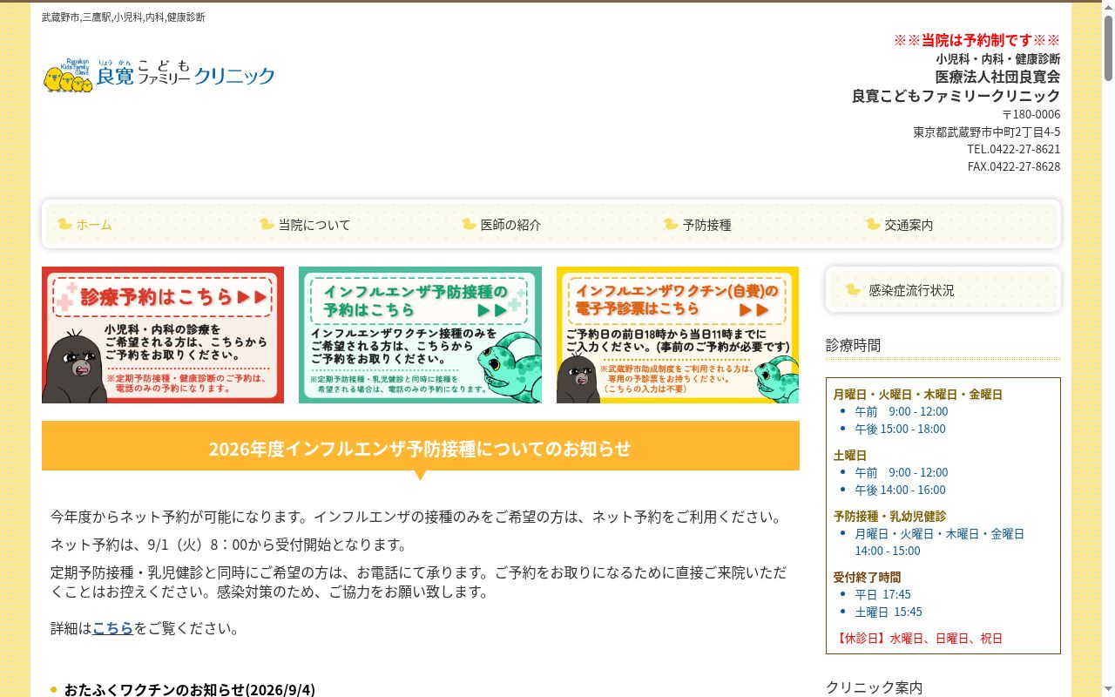Click 【休診日】水曜日、日曜日、祝日 text

point(918,639)
